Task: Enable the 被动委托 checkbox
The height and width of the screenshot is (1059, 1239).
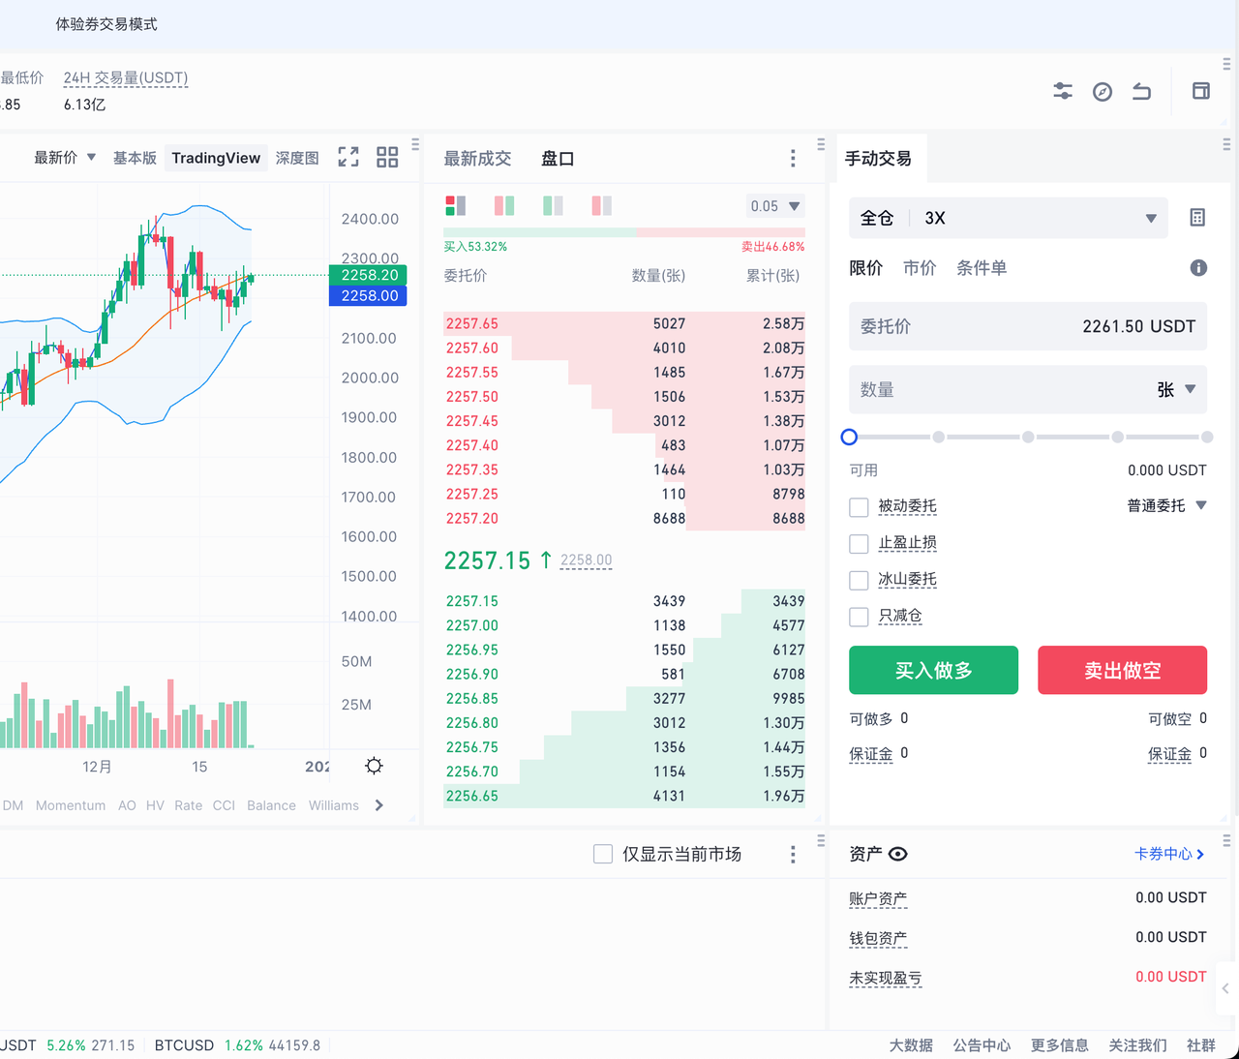Action: pyautogui.click(x=859, y=507)
